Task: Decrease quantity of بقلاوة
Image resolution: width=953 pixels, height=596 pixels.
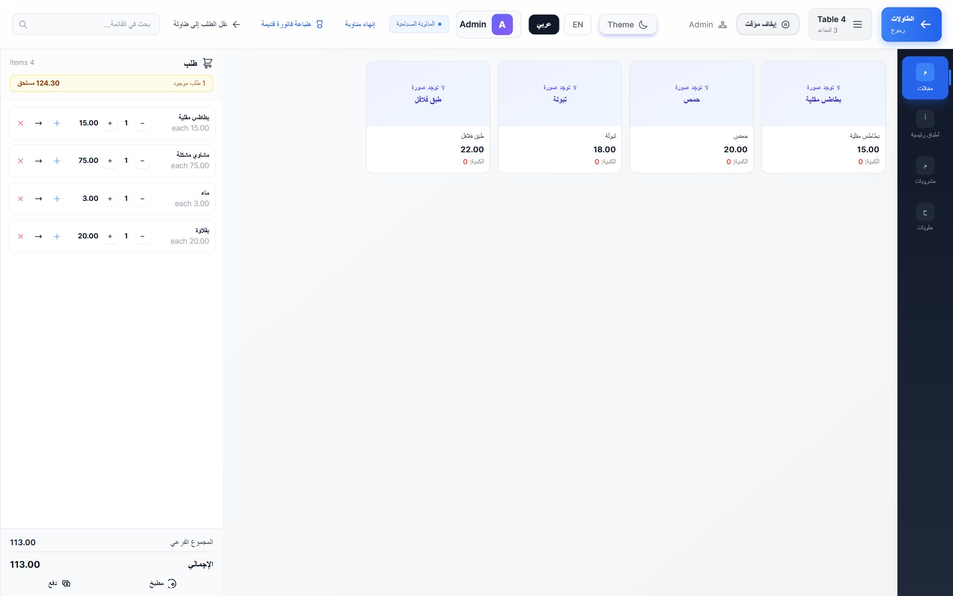Action: pyautogui.click(x=142, y=236)
